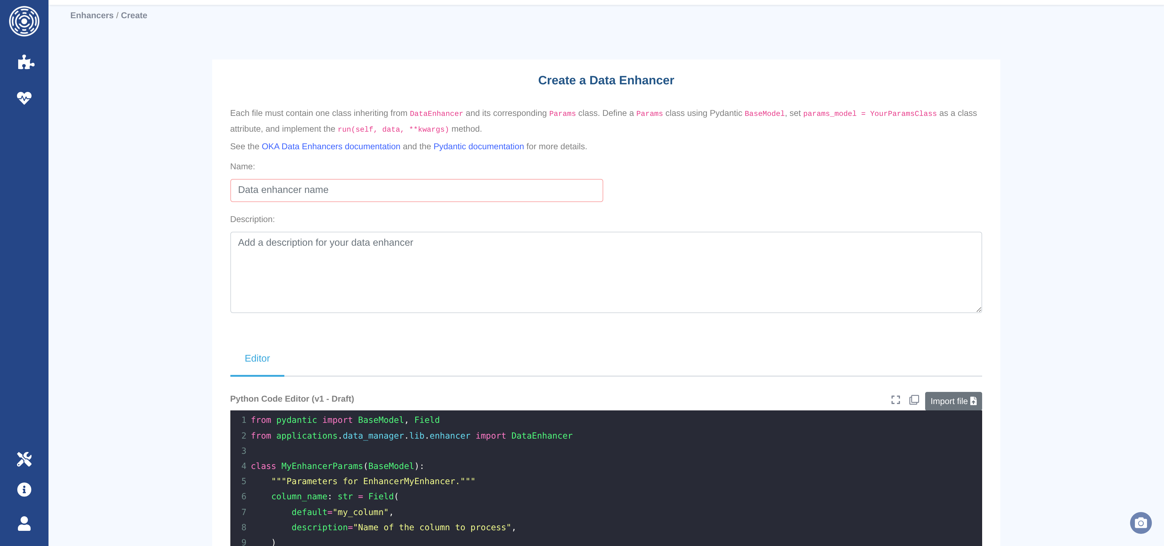Open the heartbeat health monitor icon
This screenshot has width=1164, height=546.
(24, 98)
